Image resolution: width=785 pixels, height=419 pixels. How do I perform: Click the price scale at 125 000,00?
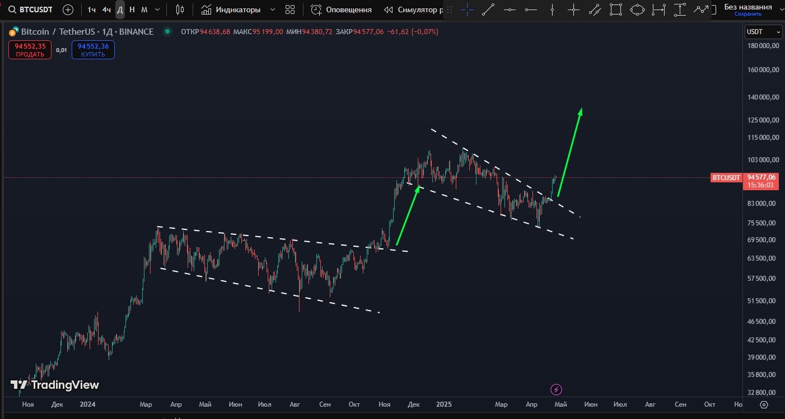tap(763, 120)
